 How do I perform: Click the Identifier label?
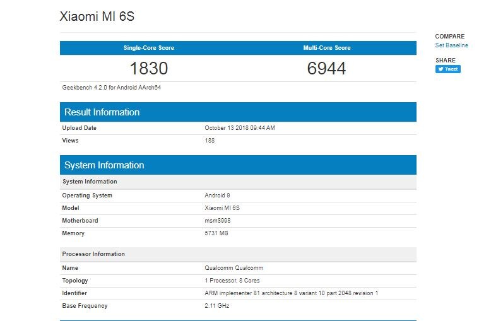pos(74,293)
